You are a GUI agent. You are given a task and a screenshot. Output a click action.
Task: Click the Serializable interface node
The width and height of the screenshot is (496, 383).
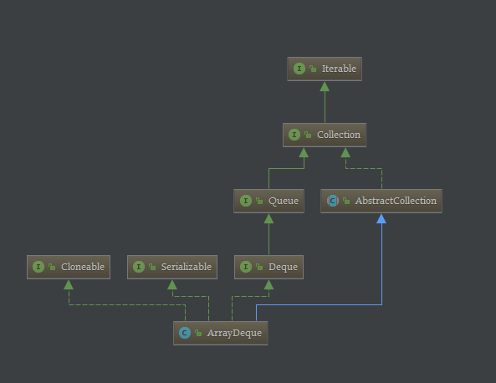tap(172, 268)
